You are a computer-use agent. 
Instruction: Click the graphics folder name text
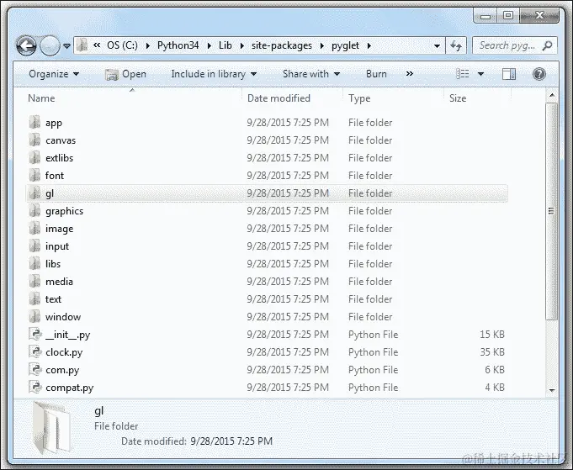coord(64,211)
